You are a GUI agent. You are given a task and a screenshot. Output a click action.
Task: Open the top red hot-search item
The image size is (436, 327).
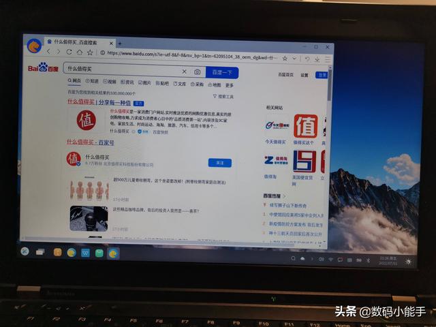point(287,206)
